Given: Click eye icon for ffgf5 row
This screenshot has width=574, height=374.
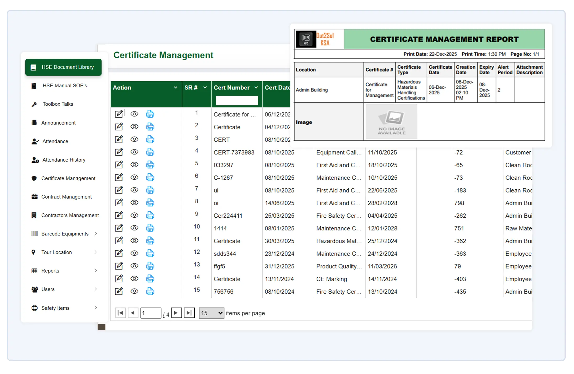Looking at the screenshot, I should (x=134, y=266).
